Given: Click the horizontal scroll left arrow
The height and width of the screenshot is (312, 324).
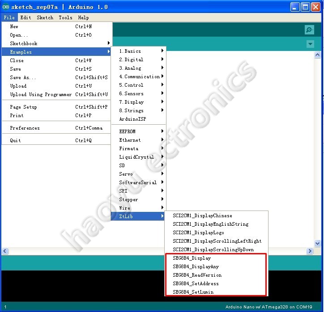Looking at the screenshot, I should click(x=5, y=251).
